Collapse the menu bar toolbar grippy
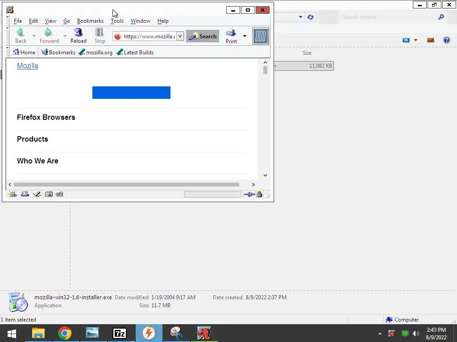The image size is (457, 342). [x=8, y=20]
